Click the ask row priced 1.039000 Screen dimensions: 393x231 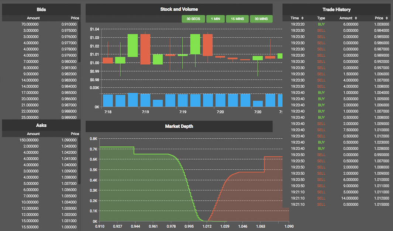[x=40, y=171]
